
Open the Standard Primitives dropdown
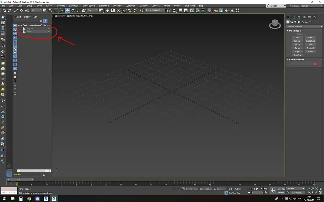tap(304, 27)
